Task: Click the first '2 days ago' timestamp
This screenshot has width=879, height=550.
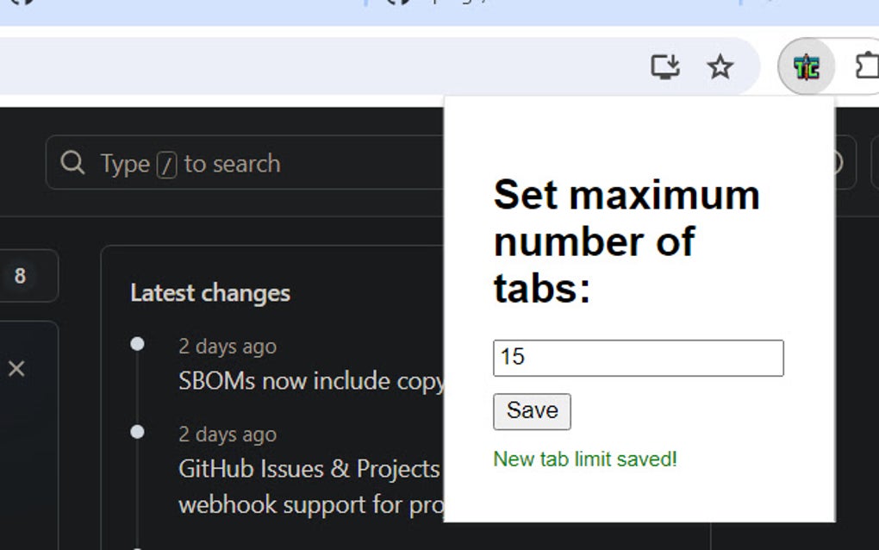Action: 227,347
